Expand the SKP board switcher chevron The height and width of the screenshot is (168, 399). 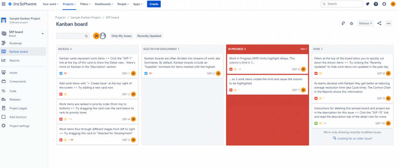pyautogui.click(x=42, y=34)
